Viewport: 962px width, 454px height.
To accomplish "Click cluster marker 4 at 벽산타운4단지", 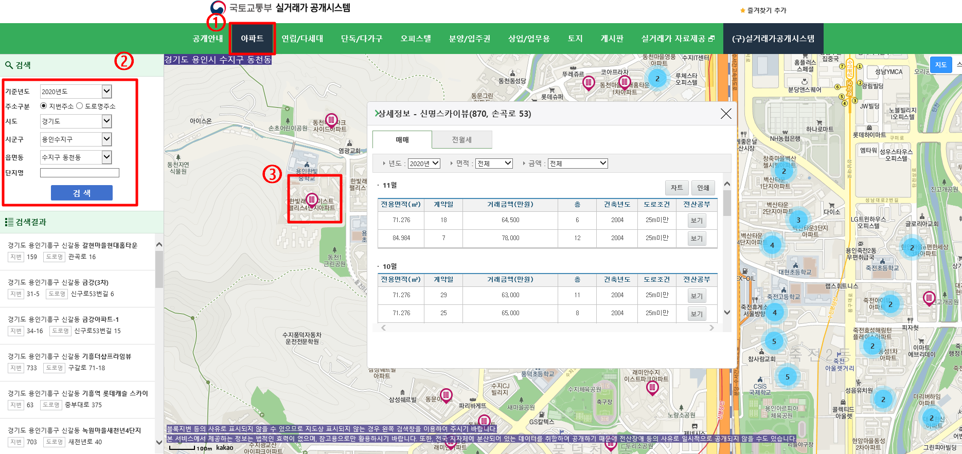I will 772,245.
